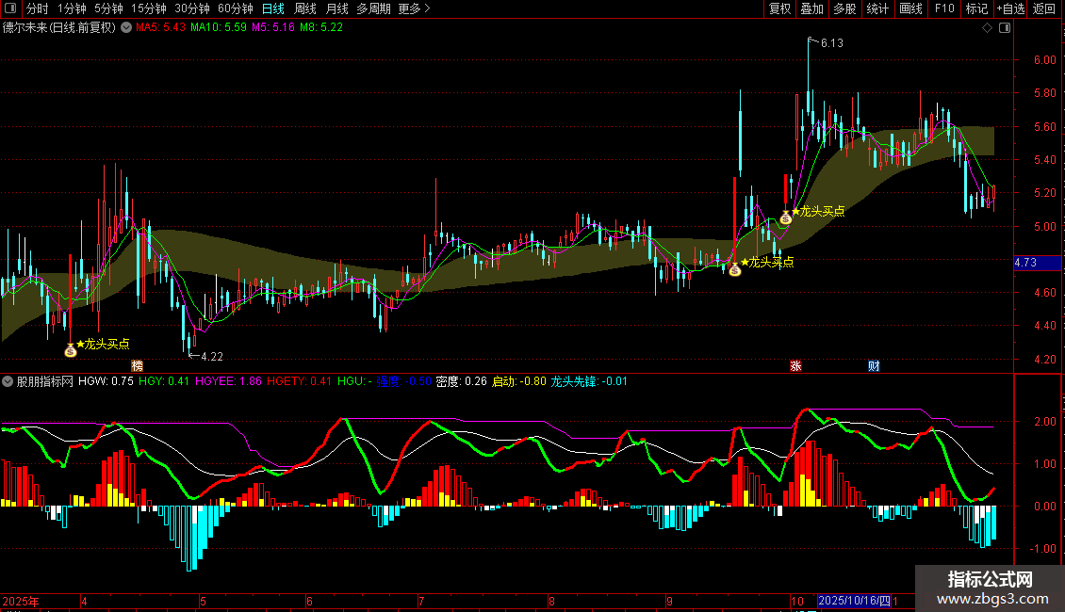Click the 密度: 0.26 indicator value
The height and width of the screenshot is (612, 1065).
(462, 381)
